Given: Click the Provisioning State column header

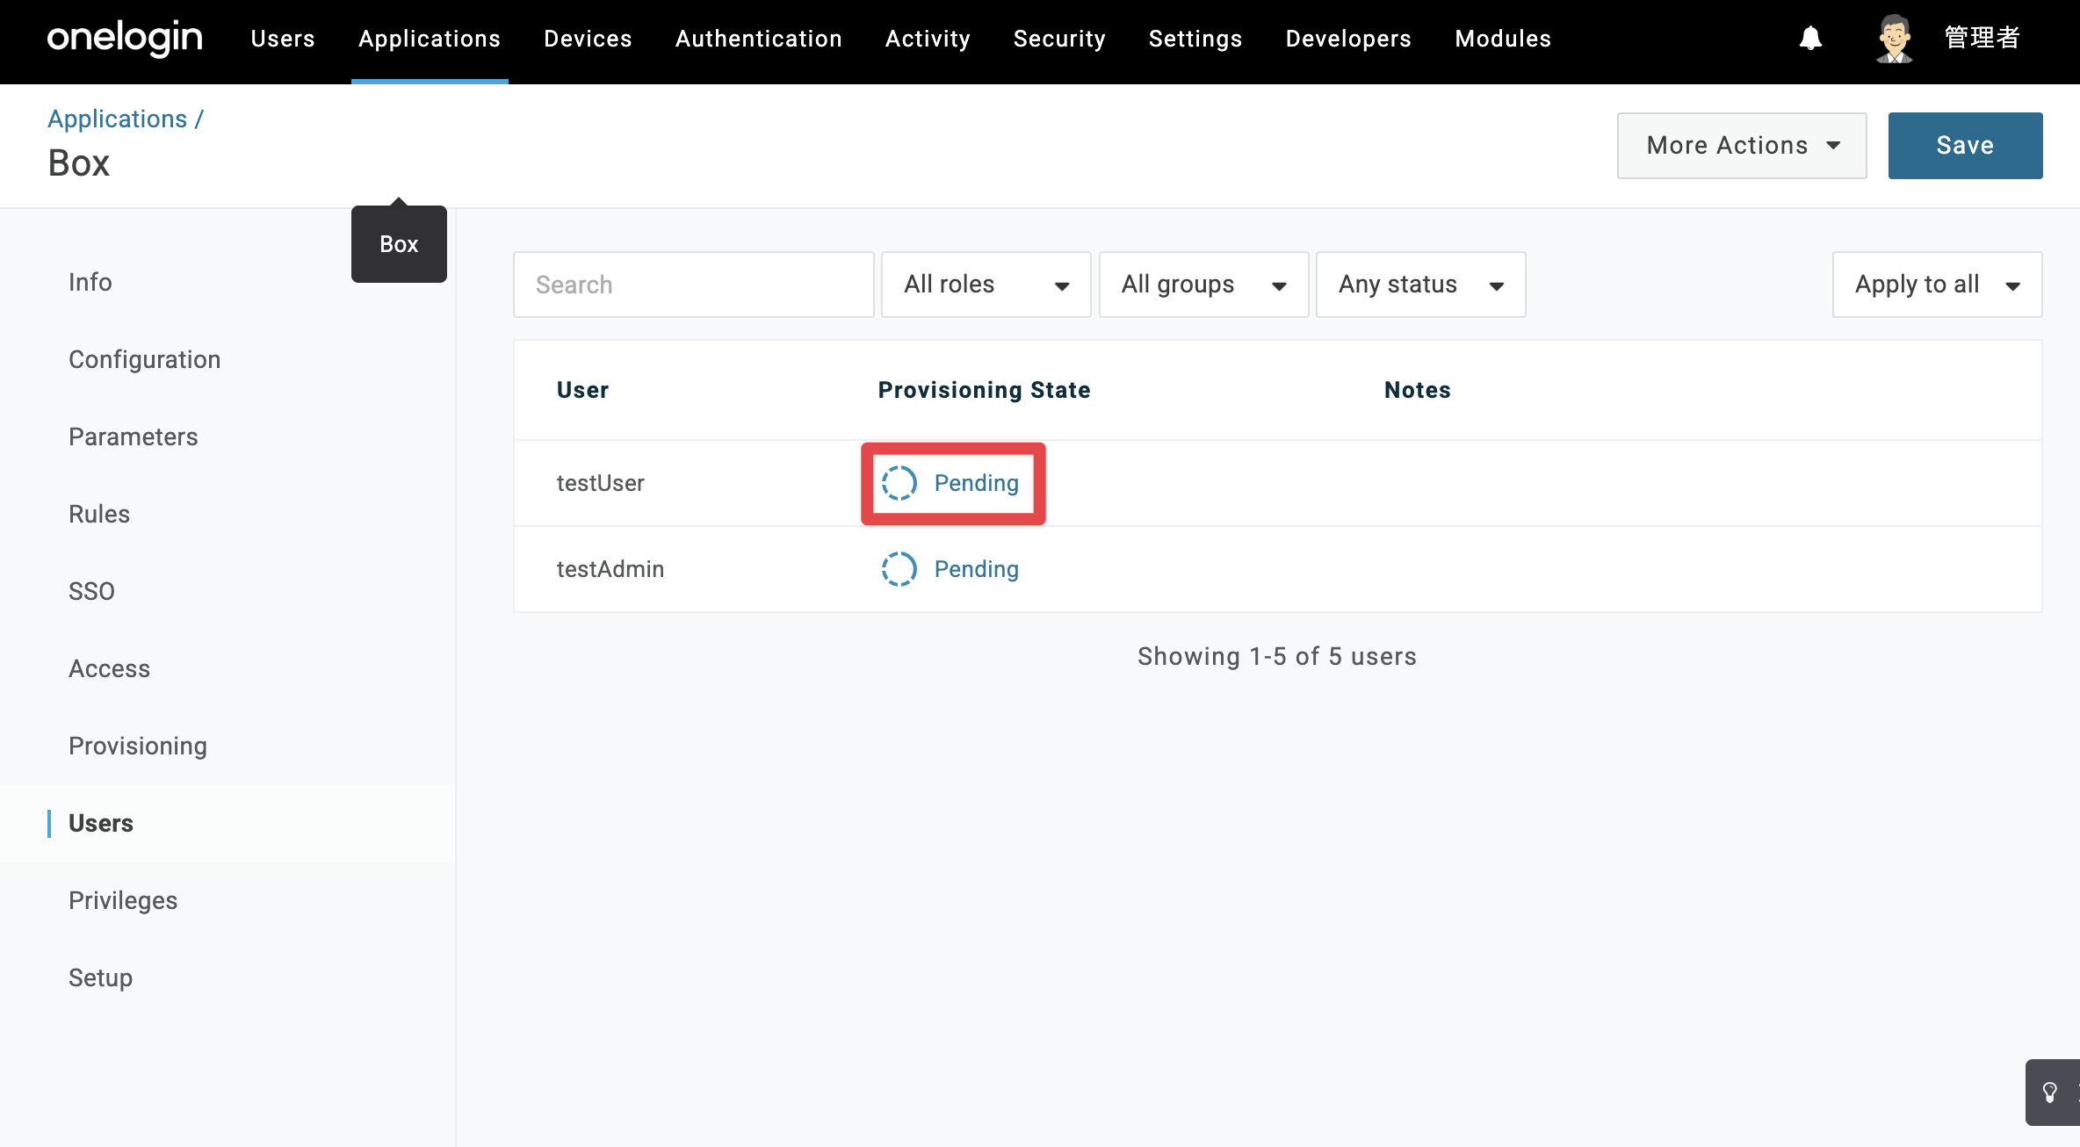Looking at the screenshot, I should pyautogui.click(x=985, y=390).
